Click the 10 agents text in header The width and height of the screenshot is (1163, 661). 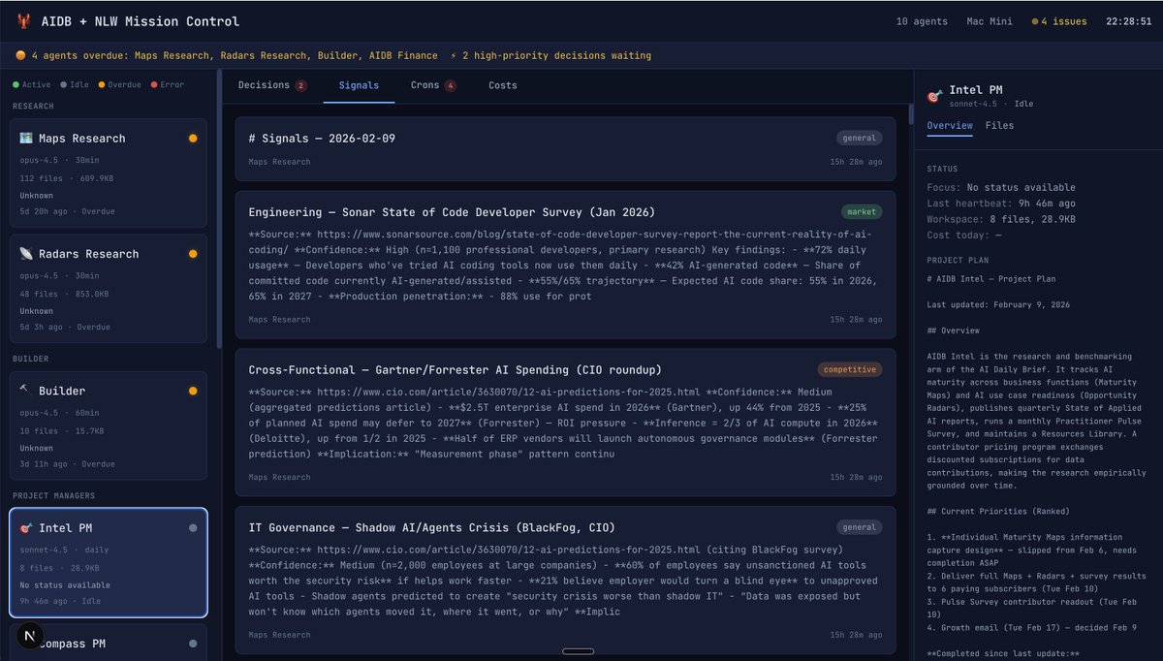[x=922, y=21]
